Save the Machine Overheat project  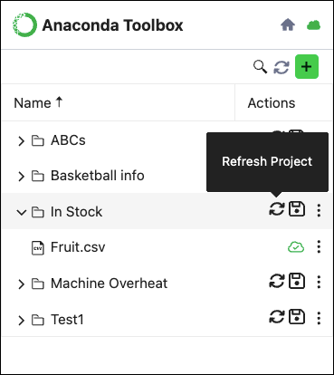(x=297, y=281)
